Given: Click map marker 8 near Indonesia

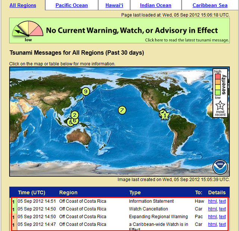Looking at the screenshot, I should (70, 122).
